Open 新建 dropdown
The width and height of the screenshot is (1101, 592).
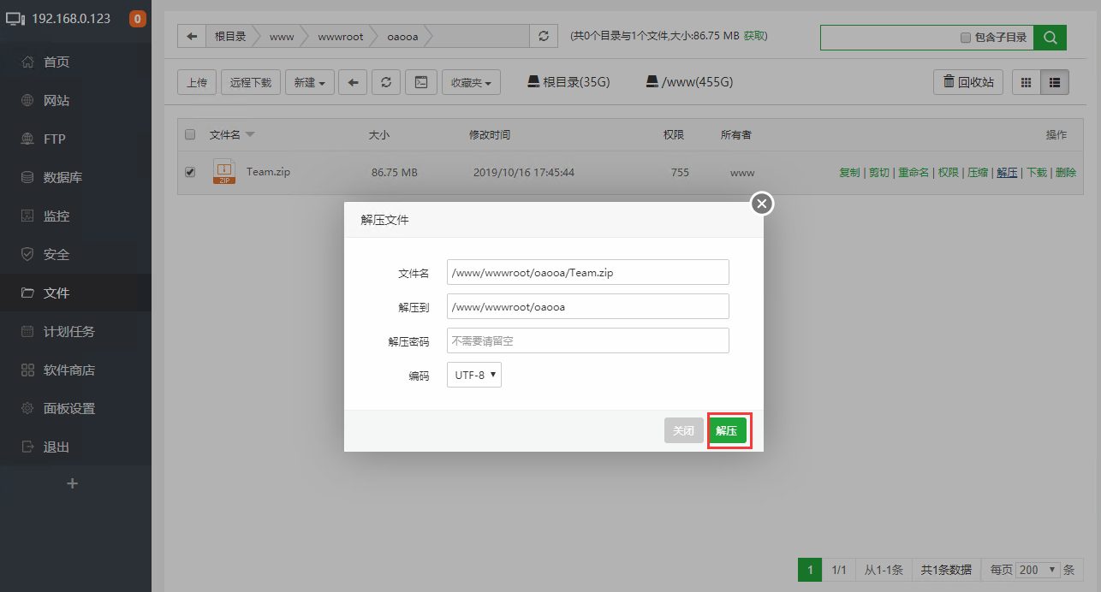pos(309,82)
